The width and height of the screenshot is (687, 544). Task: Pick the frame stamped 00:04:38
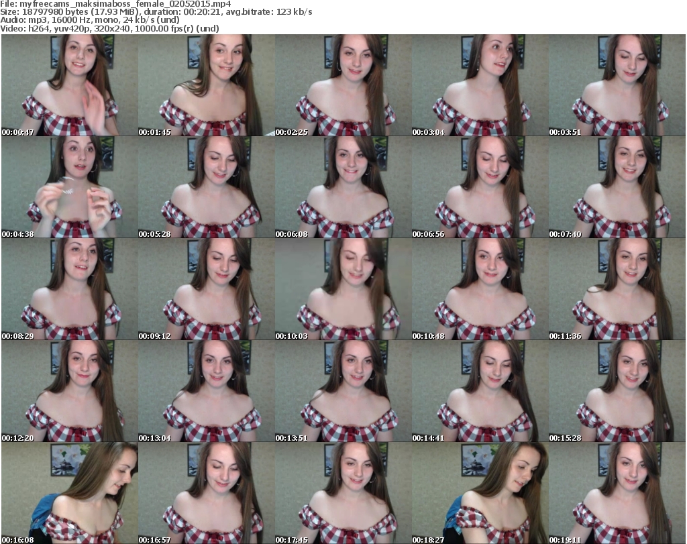tap(70, 187)
